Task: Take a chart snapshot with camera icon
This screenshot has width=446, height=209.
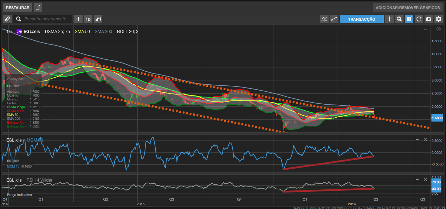Action: pyautogui.click(x=428, y=19)
